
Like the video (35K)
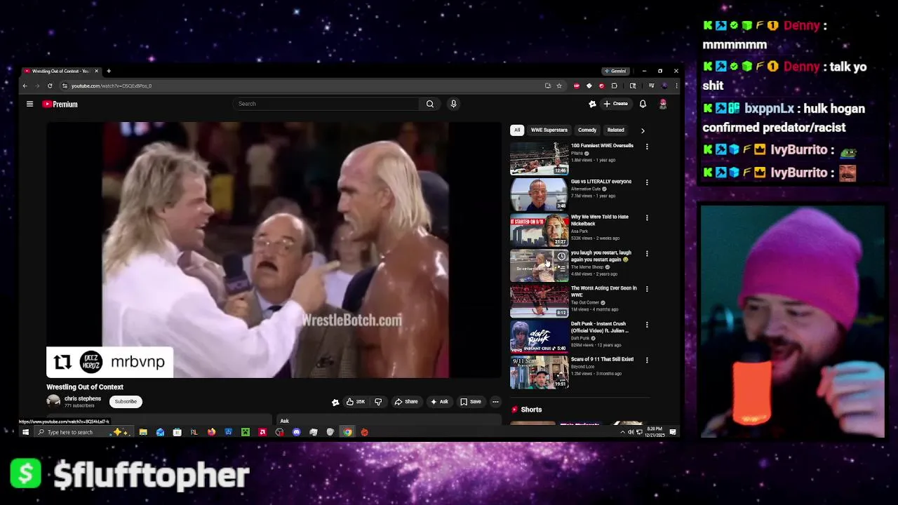356,402
